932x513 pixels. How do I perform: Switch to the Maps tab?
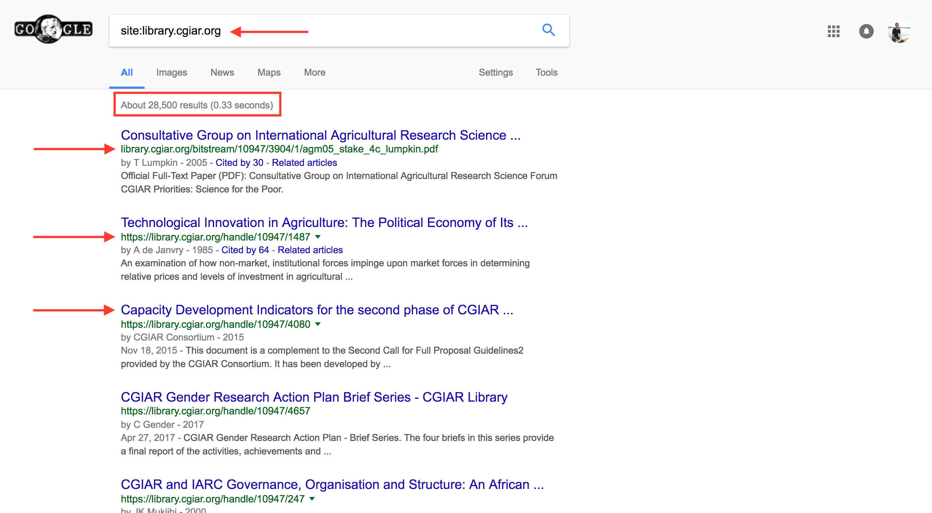(x=269, y=72)
